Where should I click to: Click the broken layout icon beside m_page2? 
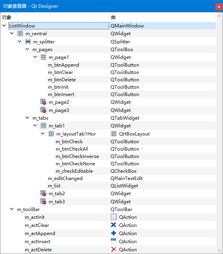tap(43, 102)
